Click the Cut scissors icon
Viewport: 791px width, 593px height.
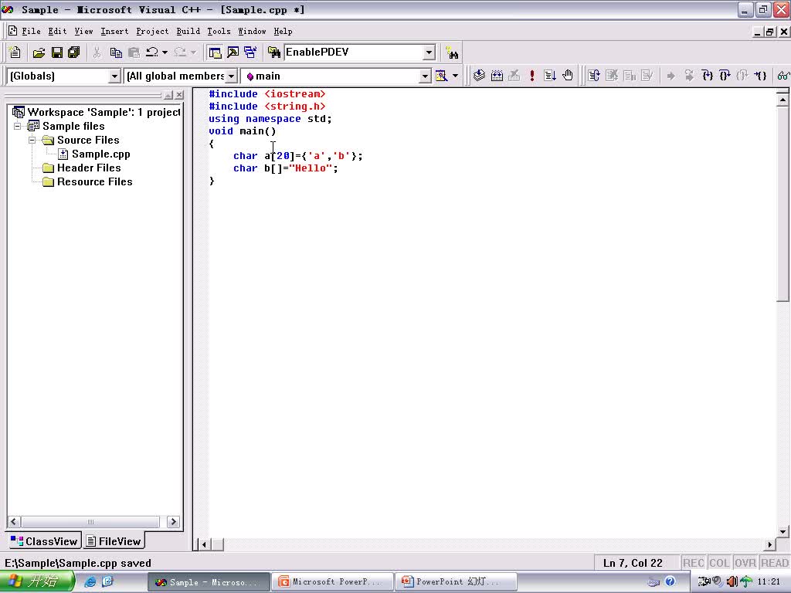[97, 53]
